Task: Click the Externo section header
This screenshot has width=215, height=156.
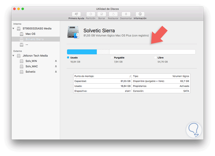Action: [x=18, y=51]
